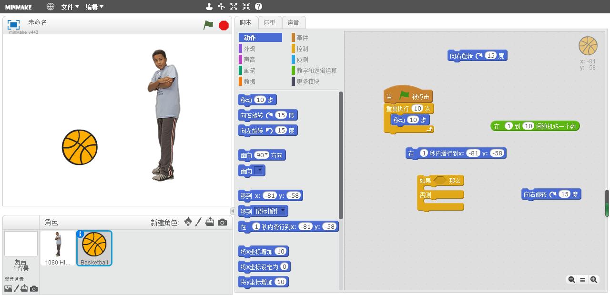Open the sprite info button on Basketball
This screenshot has width=610, height=295.
coord(80,234)
